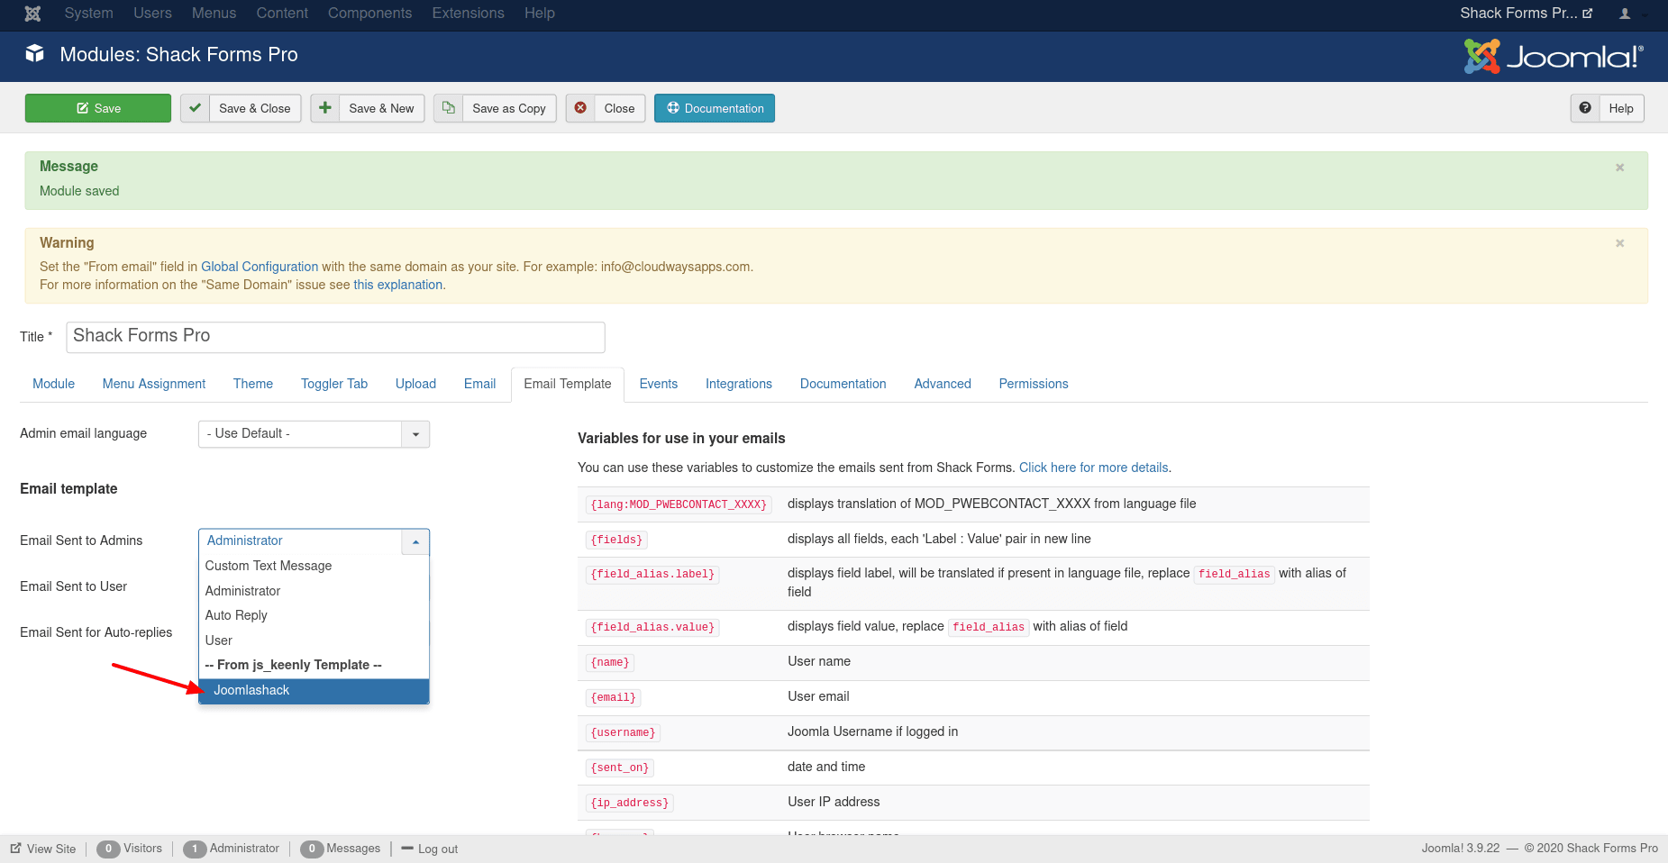Open the Help menu in top bar

click(x=540, y=14)
